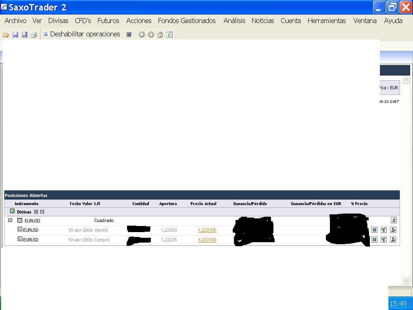Click the Posiciones Abiertas panel title
Image resolution: width=413 pixels, height=310 pixels.
coord(26,195)
